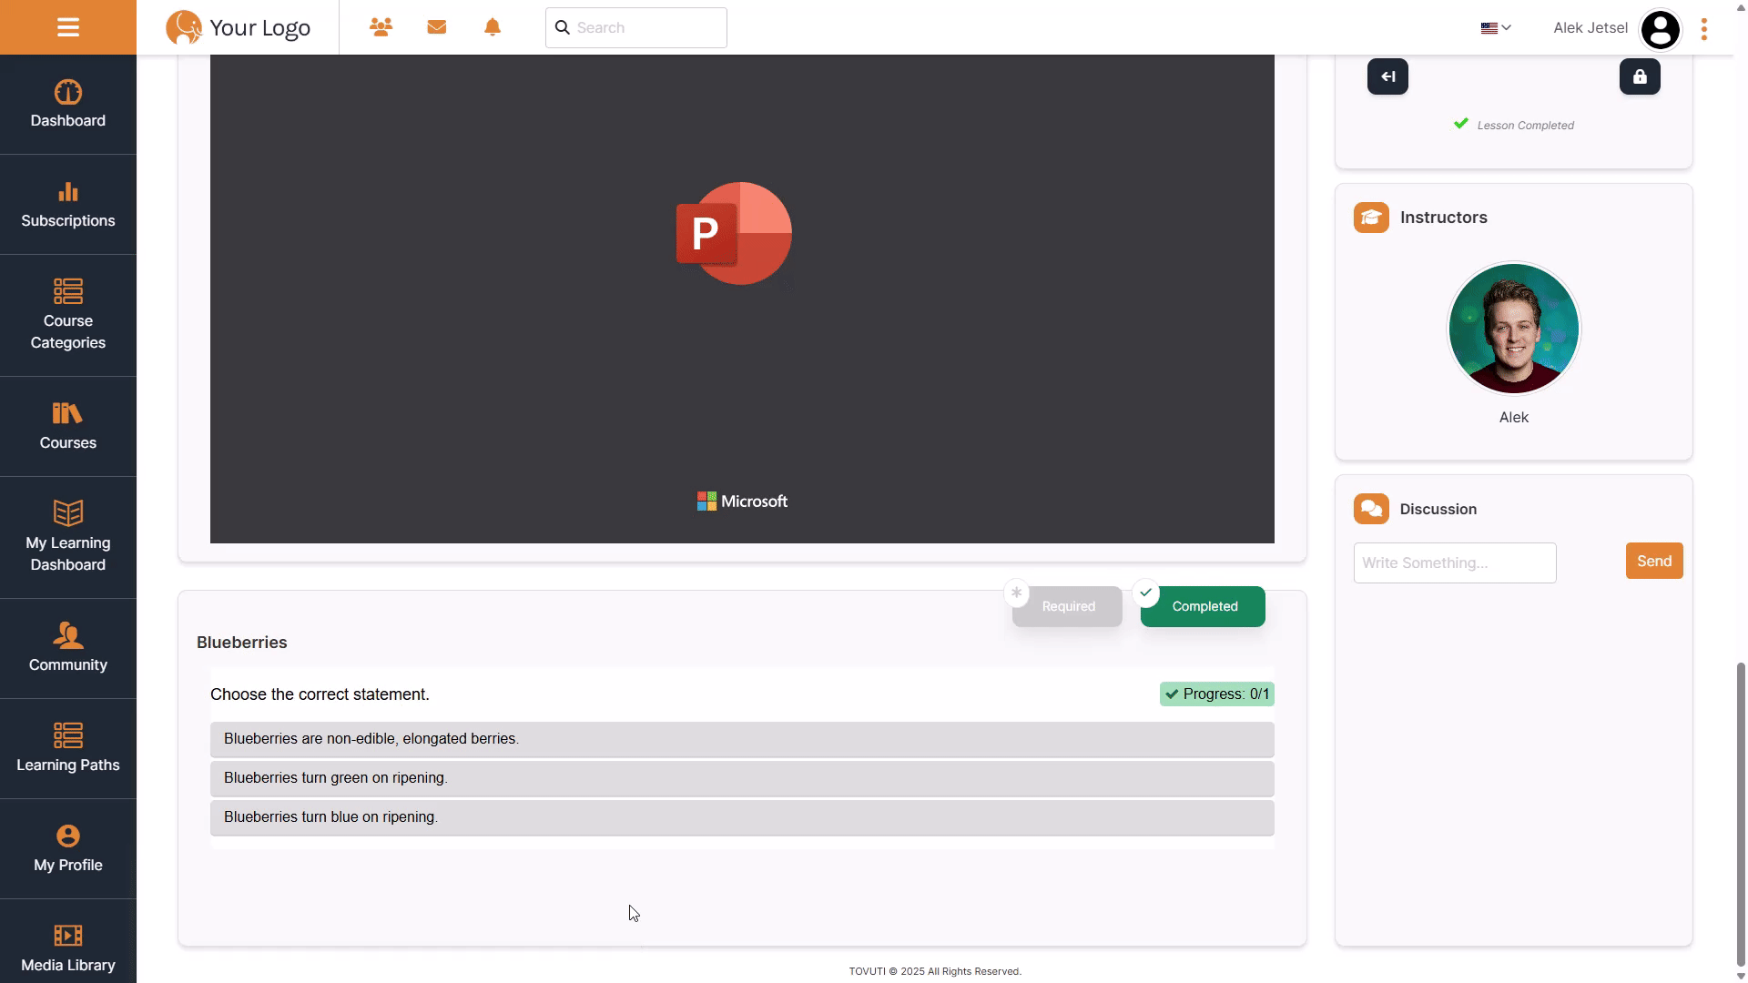Open My Profile page

[x=68, y=849]
